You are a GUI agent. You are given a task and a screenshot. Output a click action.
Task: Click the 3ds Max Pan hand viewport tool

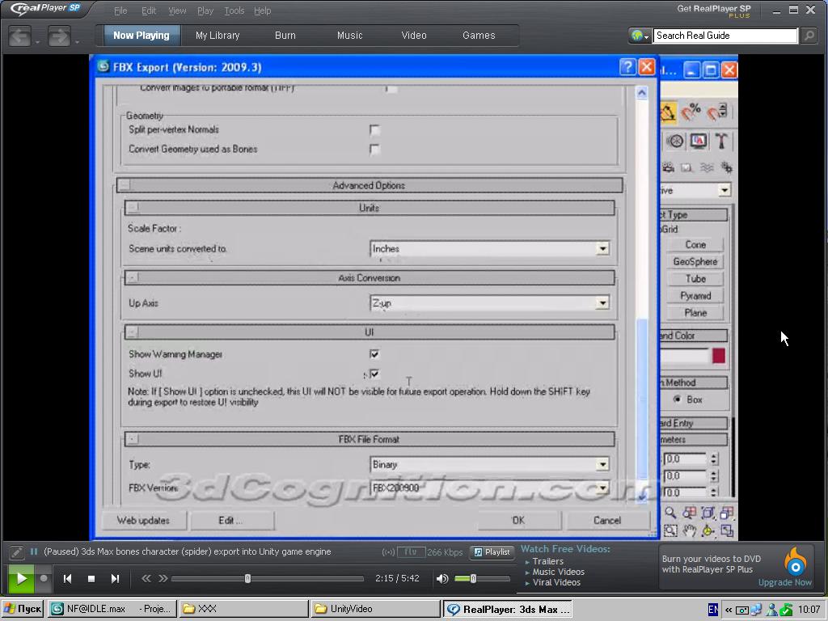pyautogui.click(x=689, y=530)
